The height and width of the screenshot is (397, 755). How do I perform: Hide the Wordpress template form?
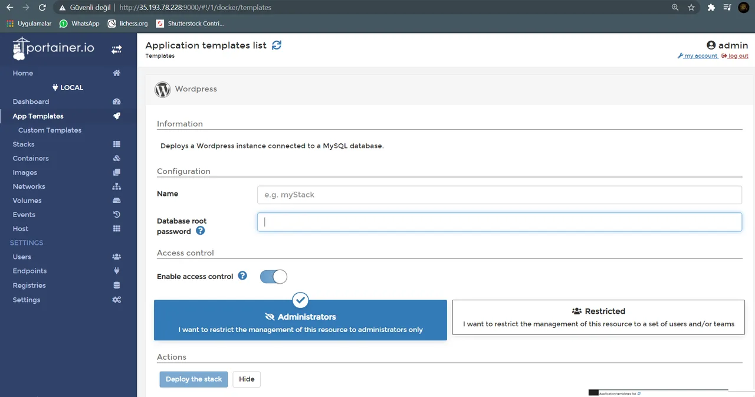tap(247, 379)
